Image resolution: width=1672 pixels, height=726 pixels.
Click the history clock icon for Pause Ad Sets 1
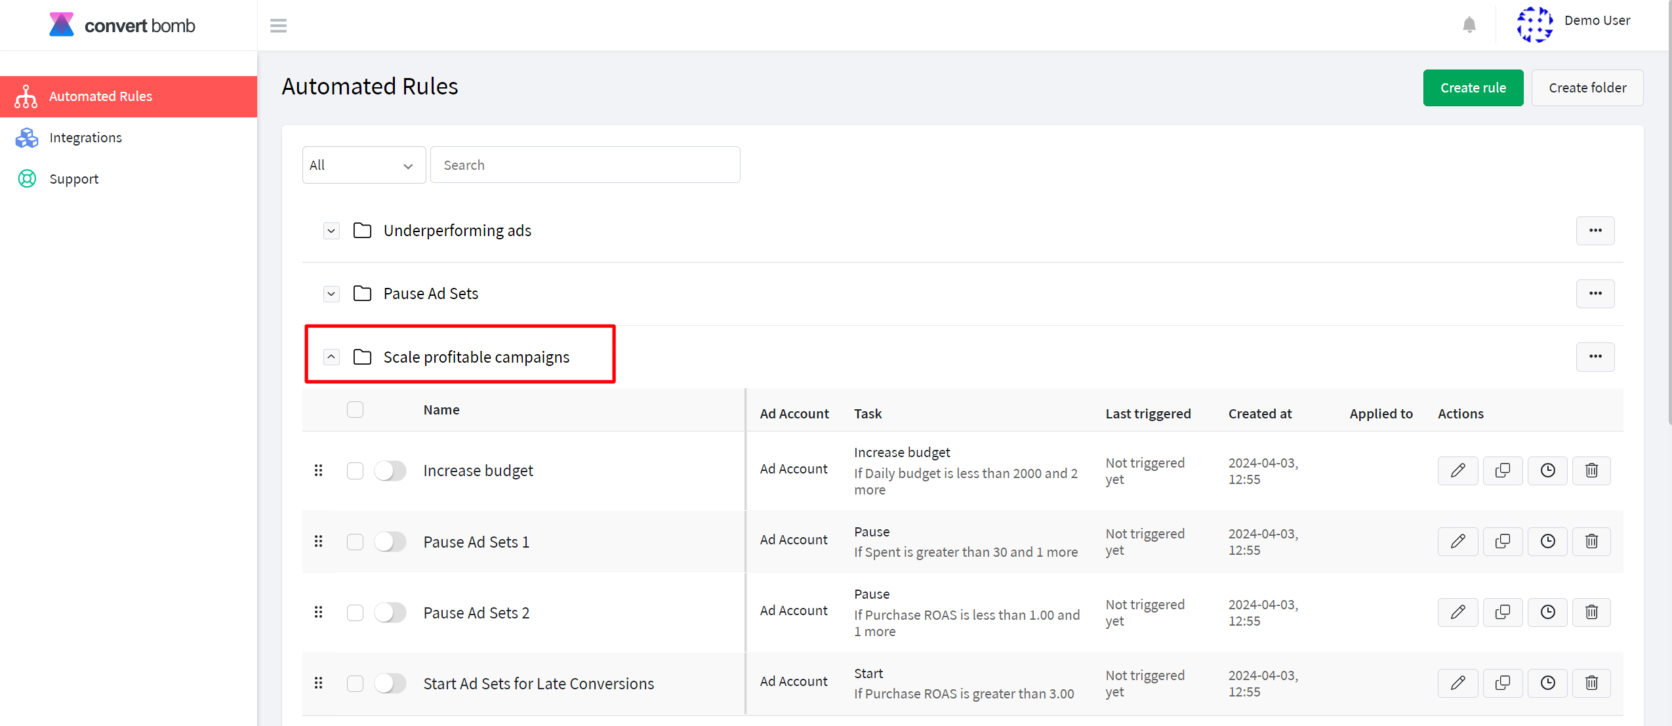[1547, 542]
